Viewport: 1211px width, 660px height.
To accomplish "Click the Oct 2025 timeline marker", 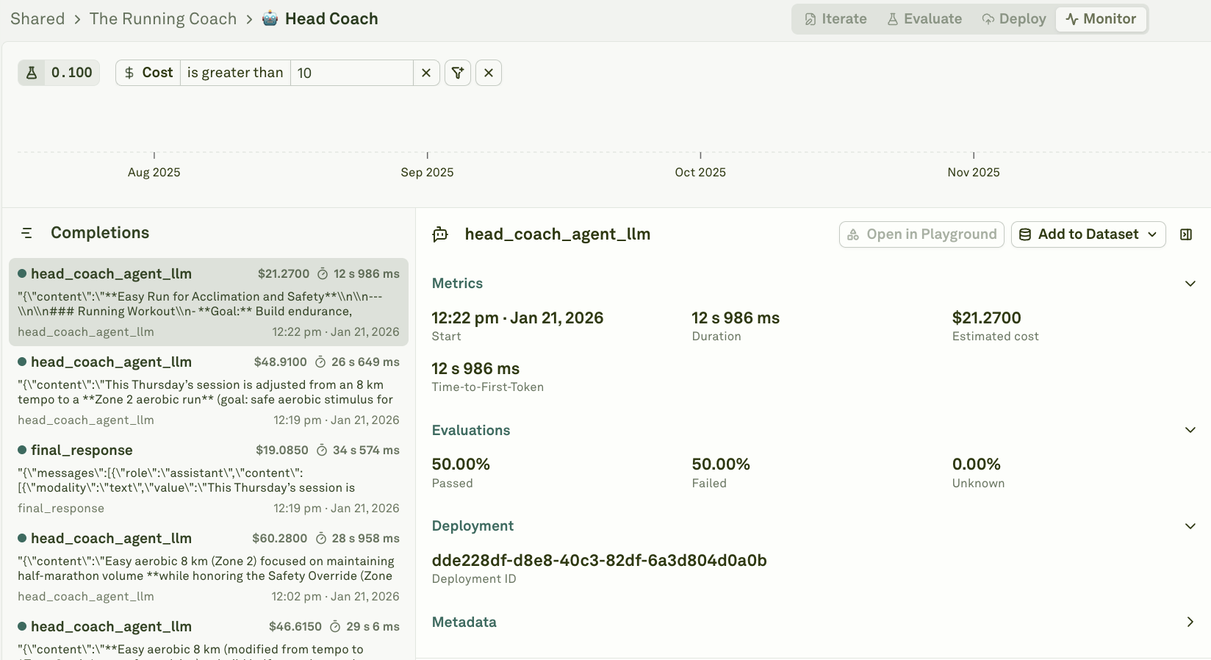I will [700, 172].
